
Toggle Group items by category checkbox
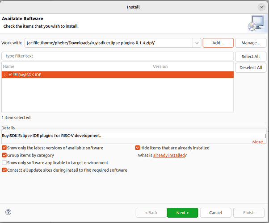4,155
